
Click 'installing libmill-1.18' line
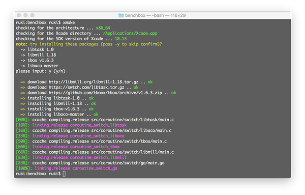tap(55, 103)
